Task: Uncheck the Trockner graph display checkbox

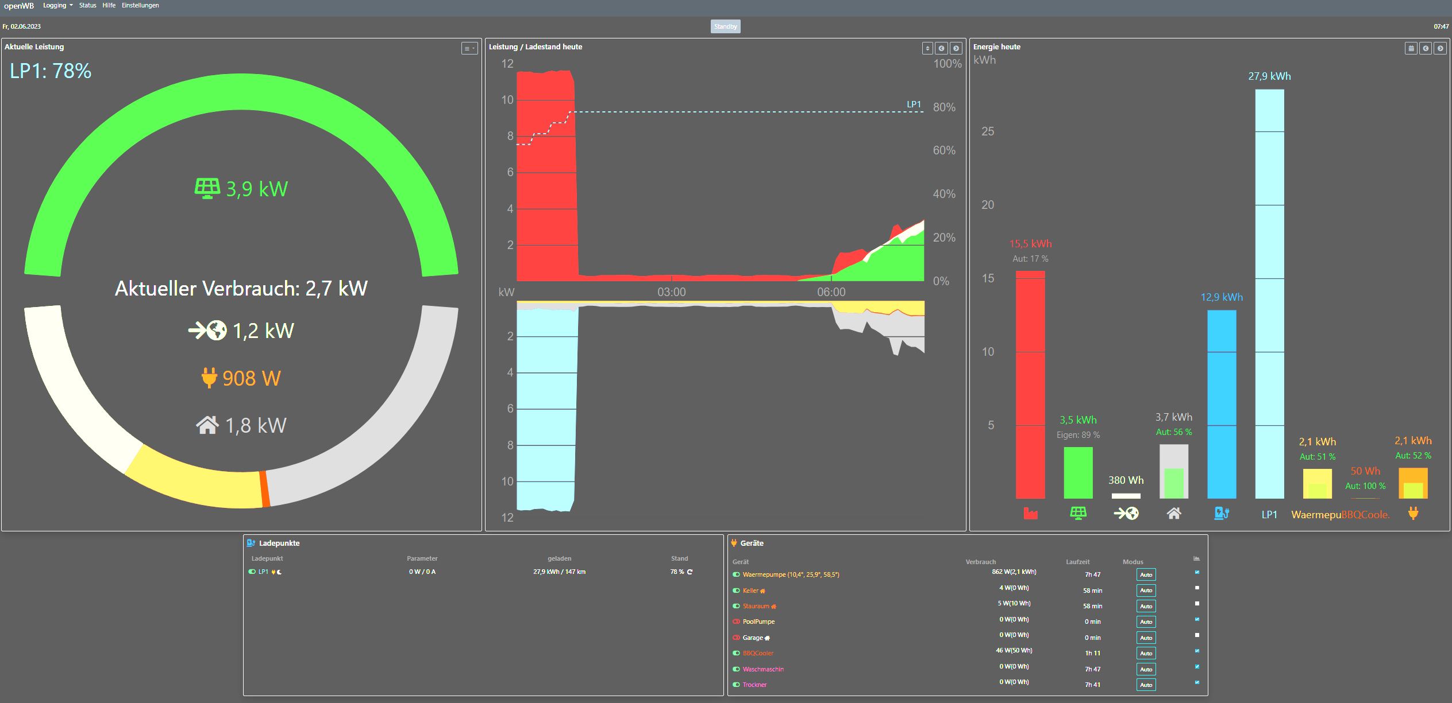Action: [x=1197, y=682]
